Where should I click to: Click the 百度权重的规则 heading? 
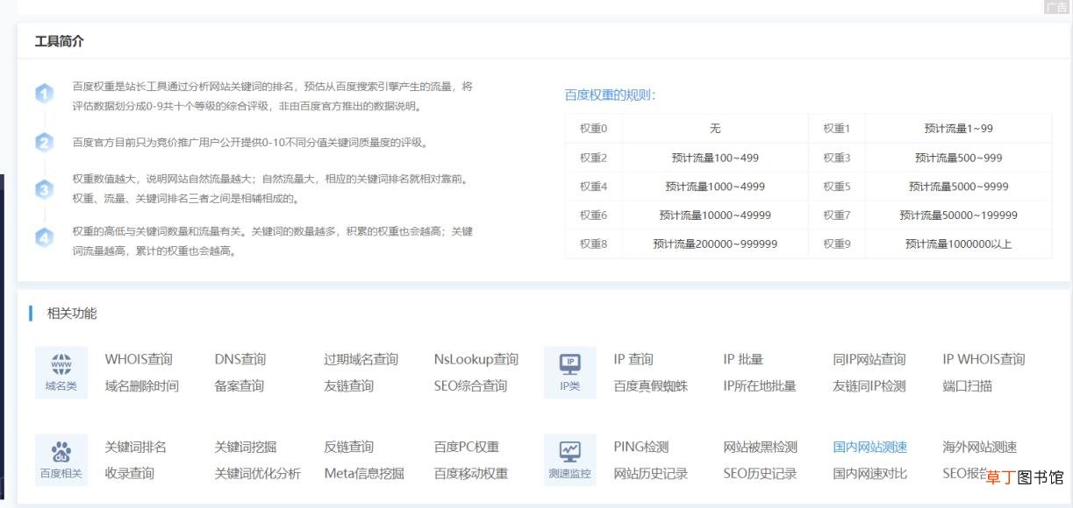(x=610, y=95)
